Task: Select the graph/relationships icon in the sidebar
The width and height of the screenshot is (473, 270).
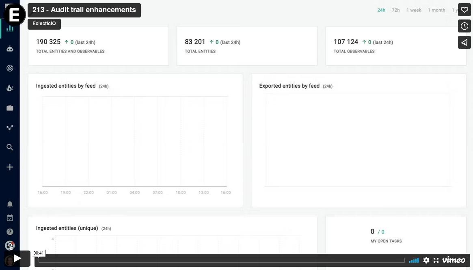Action: [x=10, y=127]
